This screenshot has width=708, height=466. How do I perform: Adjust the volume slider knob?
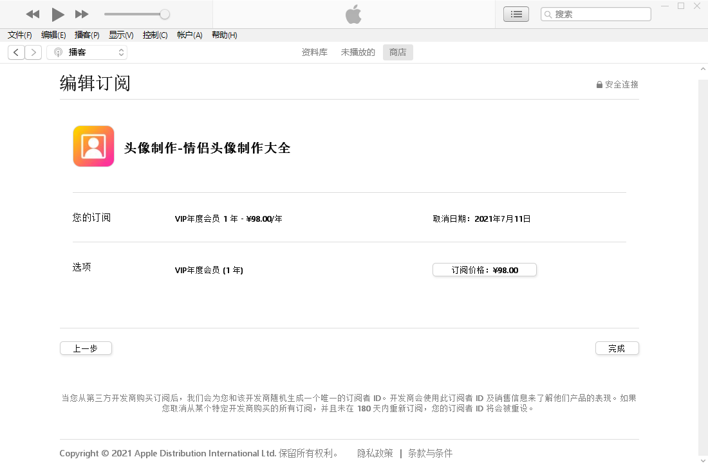pos(165,14)
